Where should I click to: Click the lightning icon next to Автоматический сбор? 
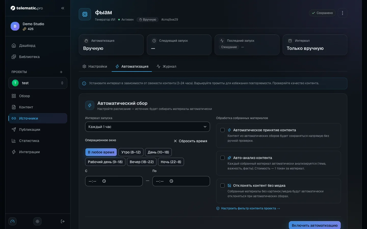coord(90,105)
